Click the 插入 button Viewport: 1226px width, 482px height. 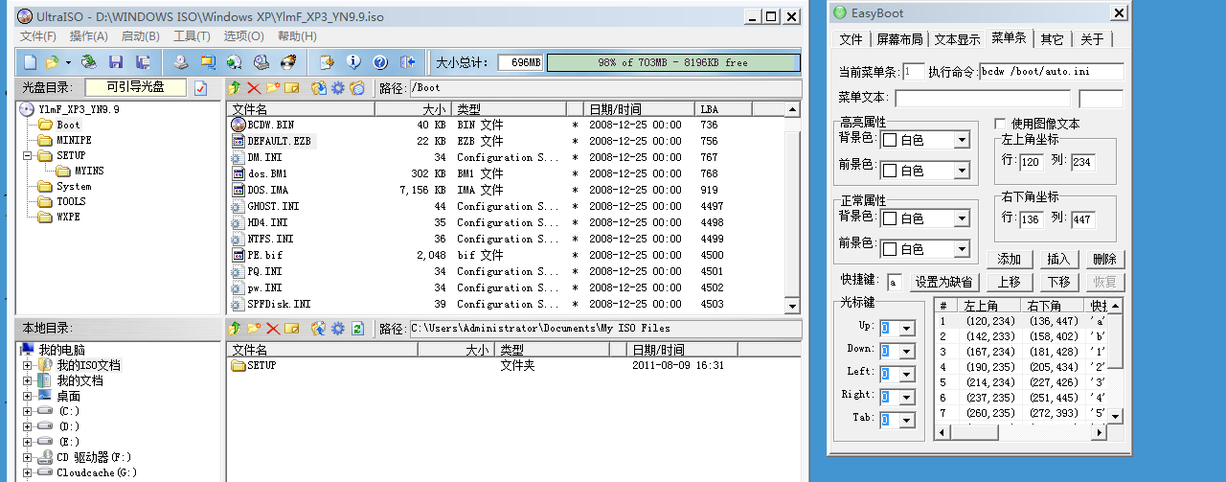1057,260
